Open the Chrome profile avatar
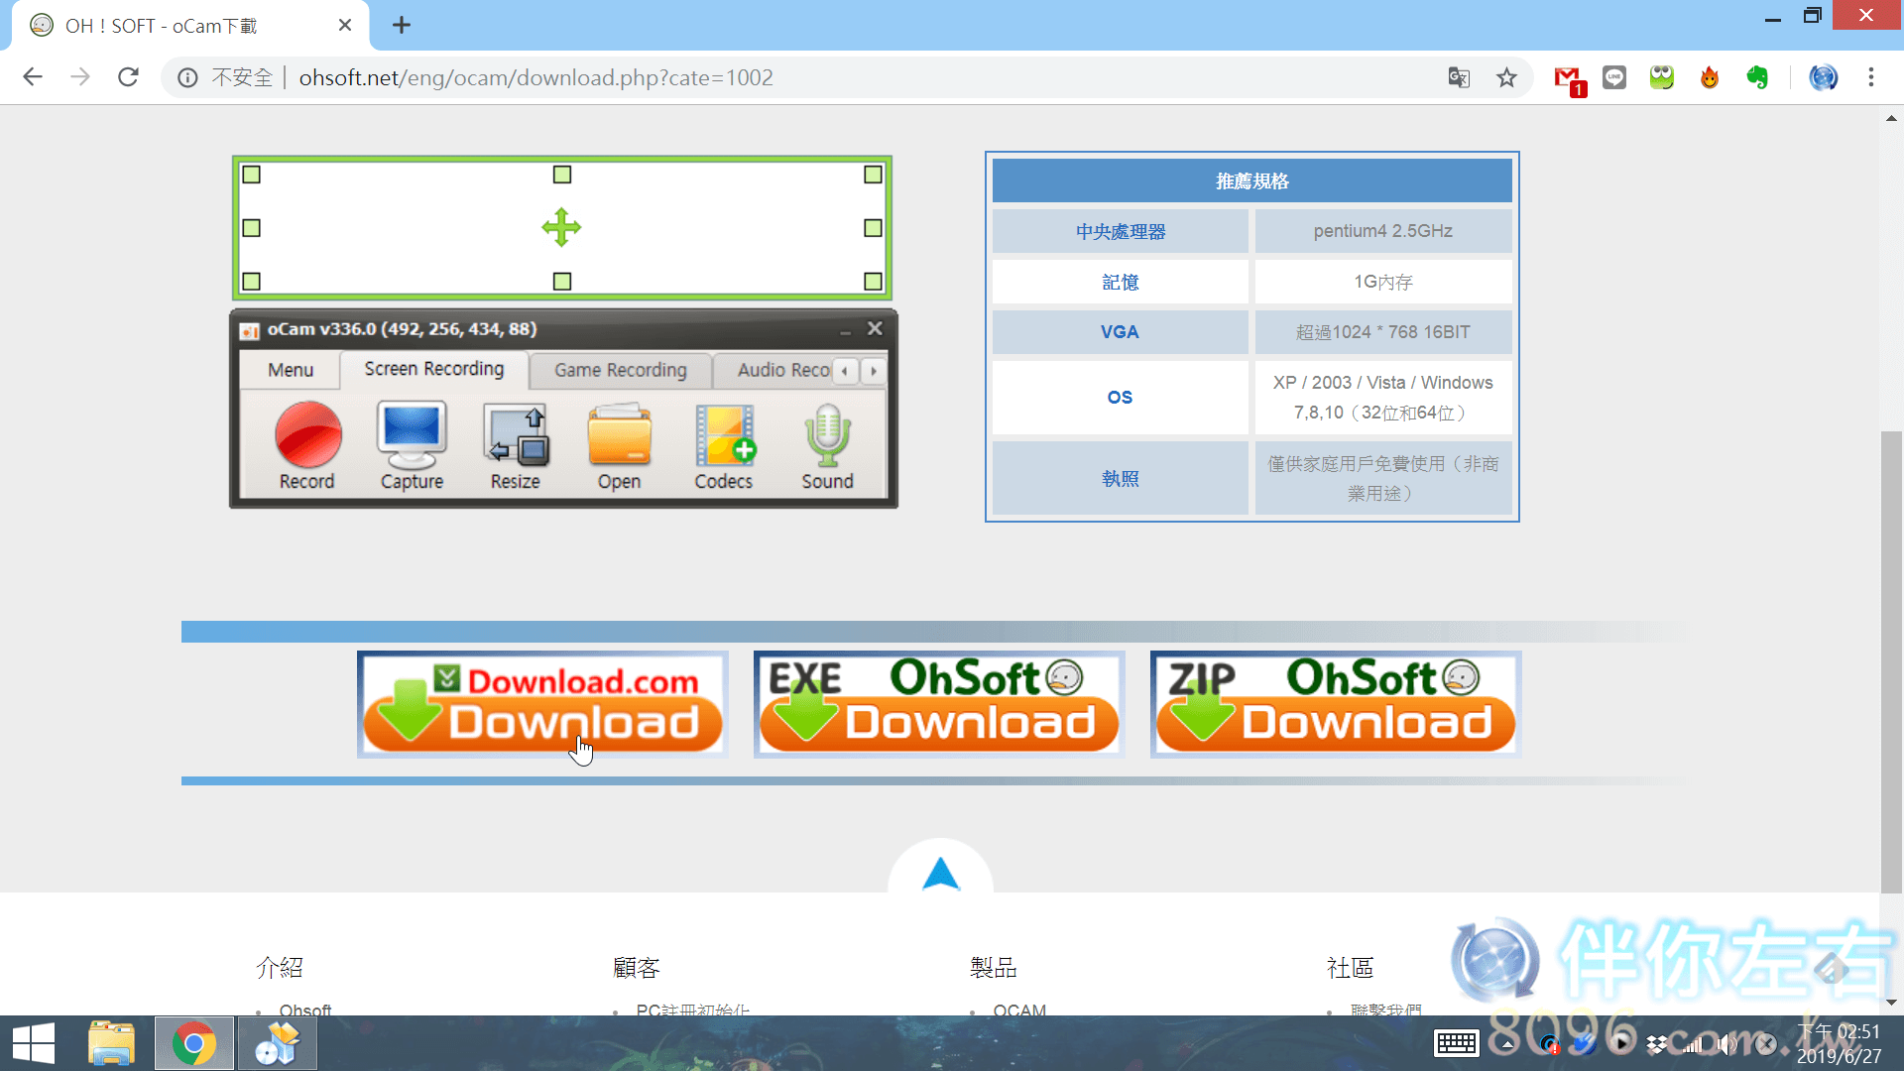This screenshot has width=1904, height=1071. [1824, 77]
